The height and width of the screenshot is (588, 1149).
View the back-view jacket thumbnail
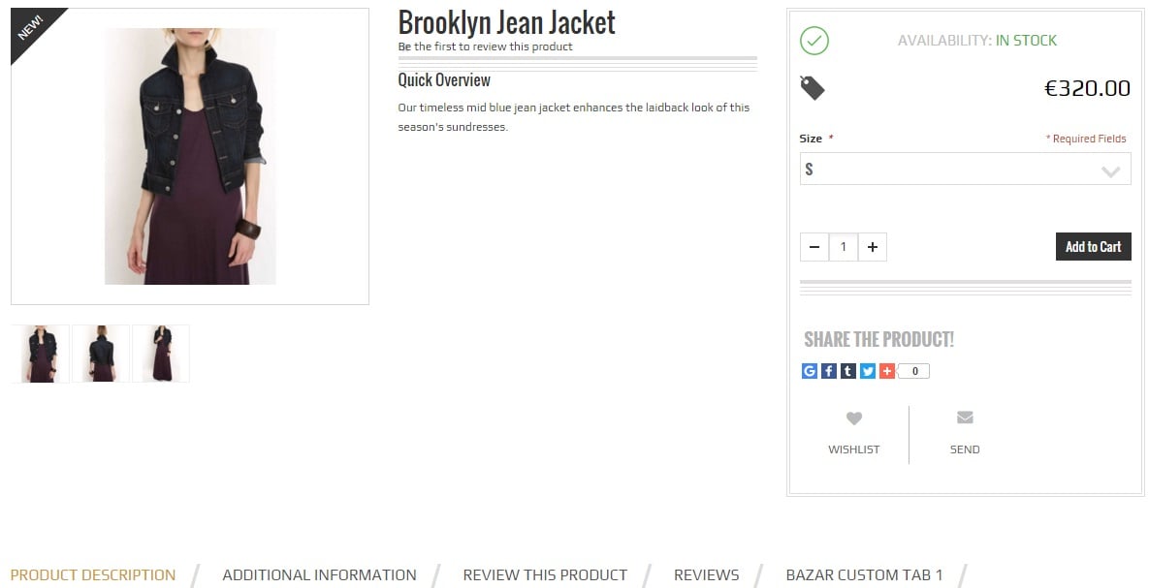(x=101, y=354)
